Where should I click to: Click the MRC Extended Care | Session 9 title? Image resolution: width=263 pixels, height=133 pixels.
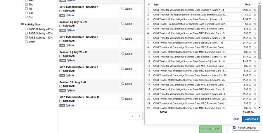pos(79,67)
